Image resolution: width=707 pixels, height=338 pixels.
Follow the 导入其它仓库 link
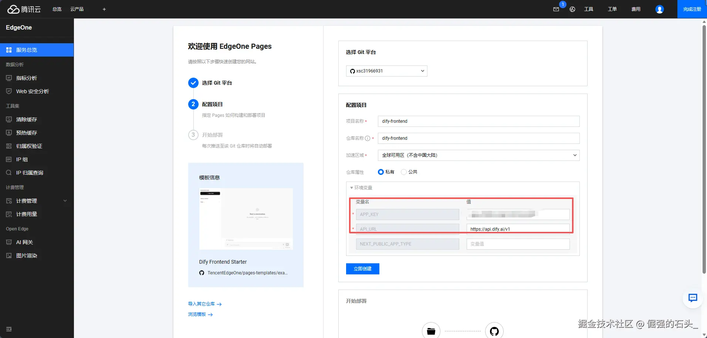[205, 304]
